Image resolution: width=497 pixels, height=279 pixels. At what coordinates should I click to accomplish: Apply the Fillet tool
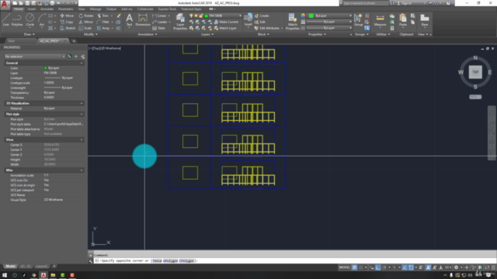tap(103, 22)
